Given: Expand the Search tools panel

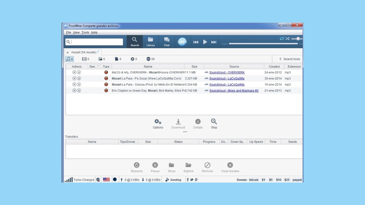Looking at the screenshot, I should click(289, 59).
